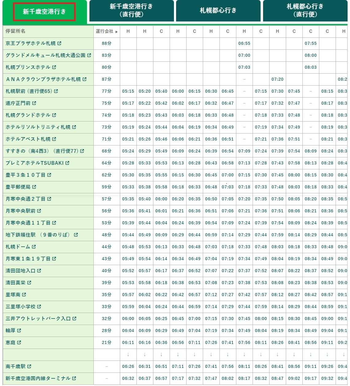350x386 pixels.
Task: Expand the 運行会社 filter arrow
Action: [116, 31]
